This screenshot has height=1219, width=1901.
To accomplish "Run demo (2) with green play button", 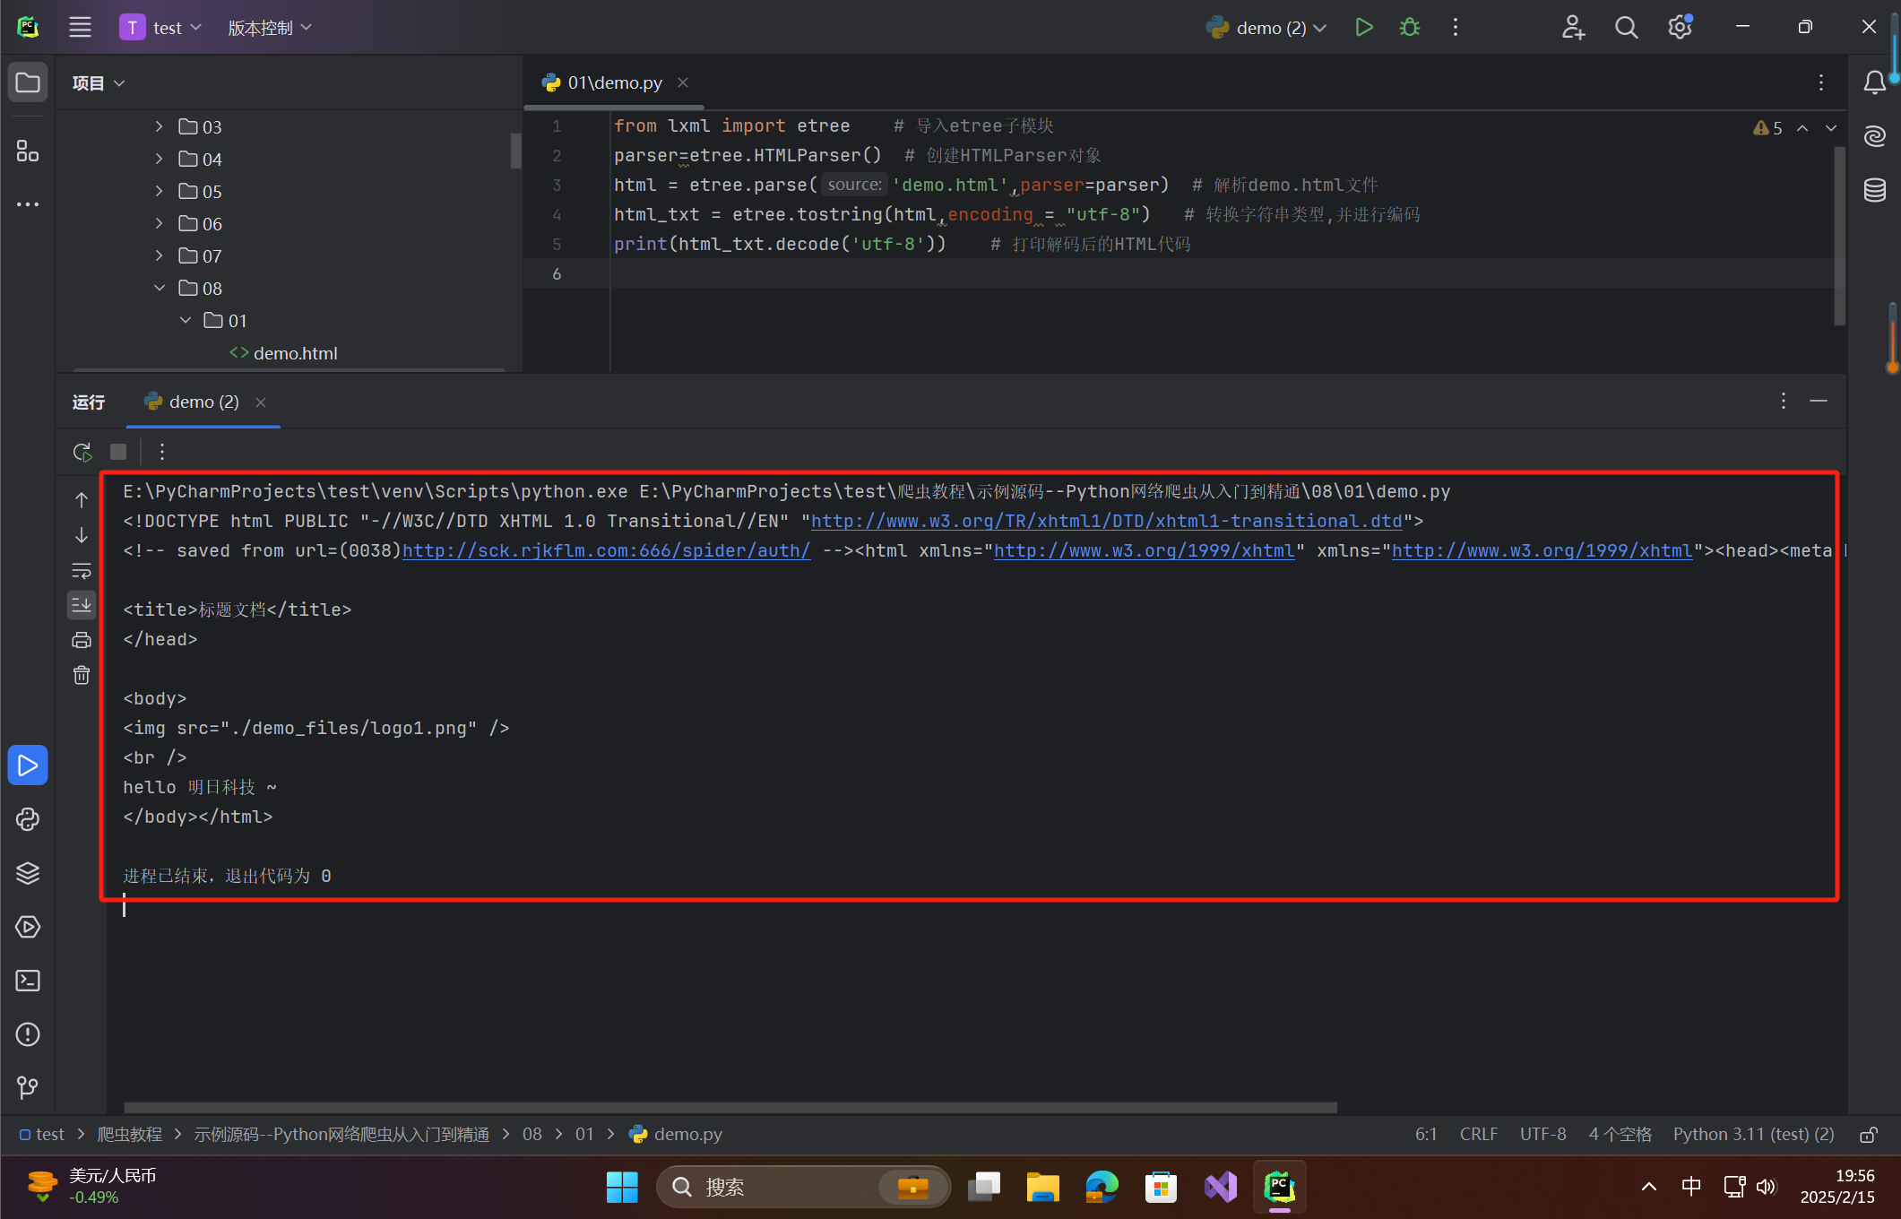I will 1363,28.
